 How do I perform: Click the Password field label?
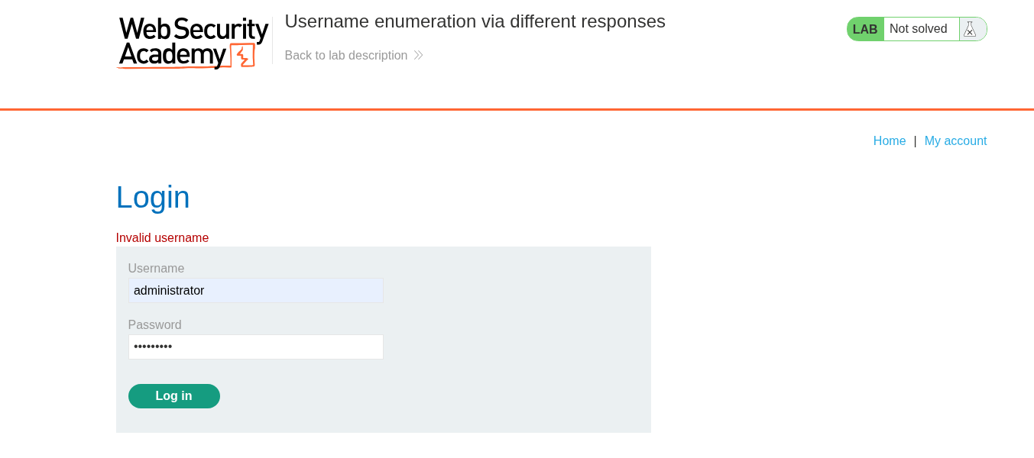click(154, 325)
